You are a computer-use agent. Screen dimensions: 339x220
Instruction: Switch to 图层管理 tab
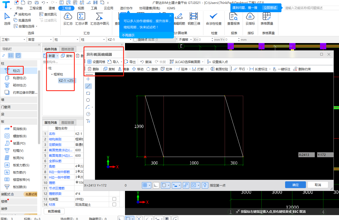tap(68, 122)
